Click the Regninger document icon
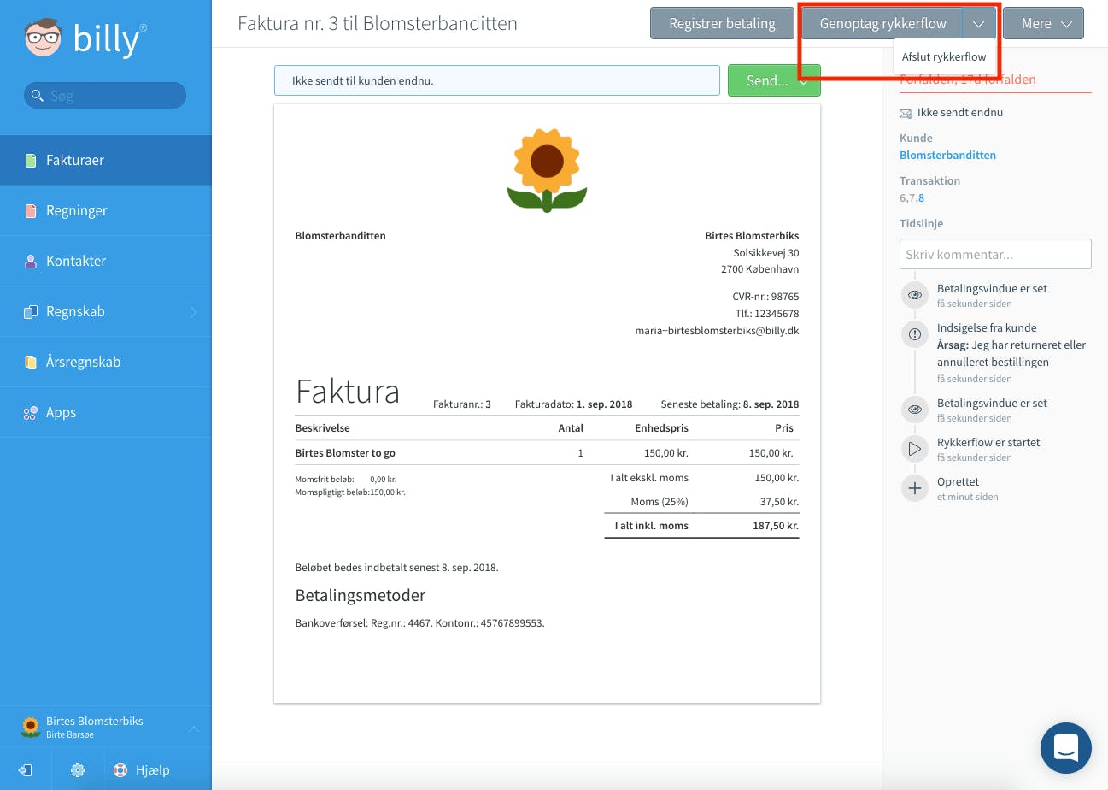 coord(31,211)
